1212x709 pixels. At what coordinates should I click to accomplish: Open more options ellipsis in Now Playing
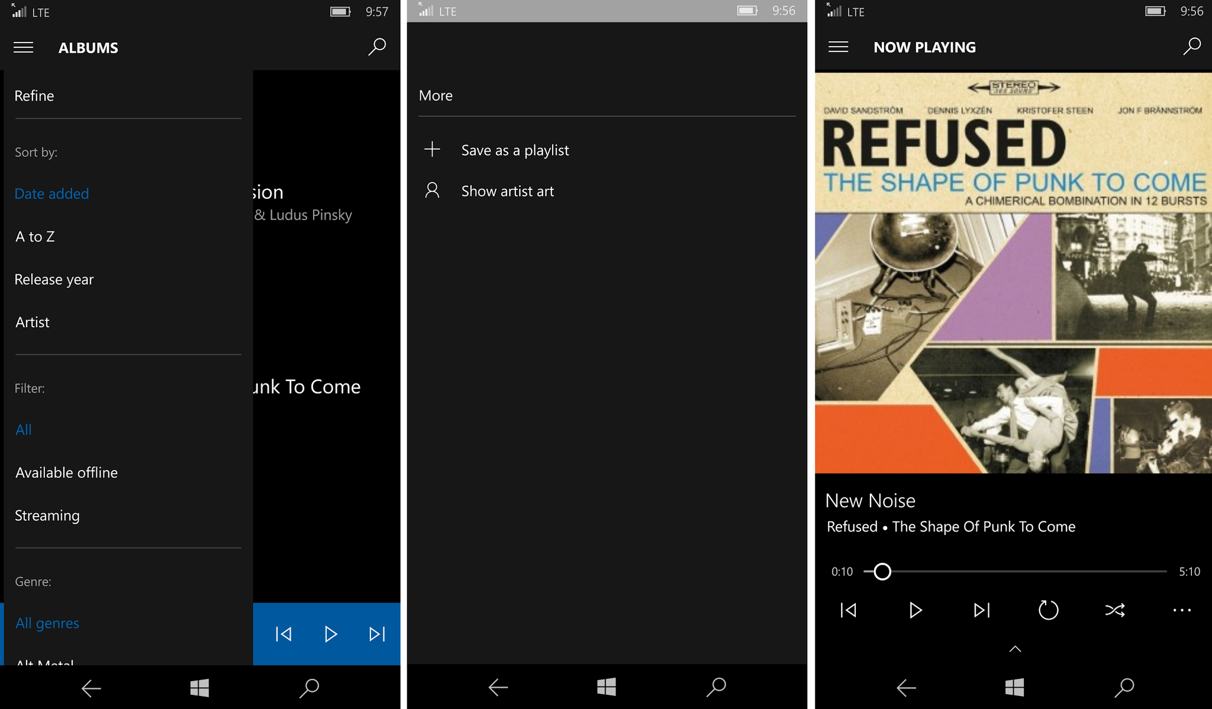point(1182,610)
